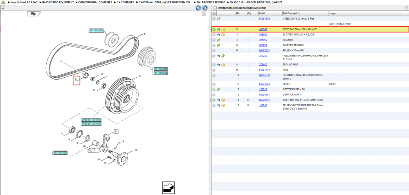
Task: Click blue arrow icon in BOLT row
Action: [x=218, y=100]
